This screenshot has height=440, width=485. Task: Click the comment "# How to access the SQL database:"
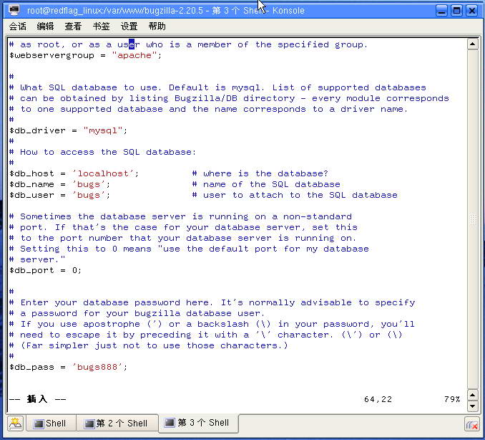pos(102,152)
